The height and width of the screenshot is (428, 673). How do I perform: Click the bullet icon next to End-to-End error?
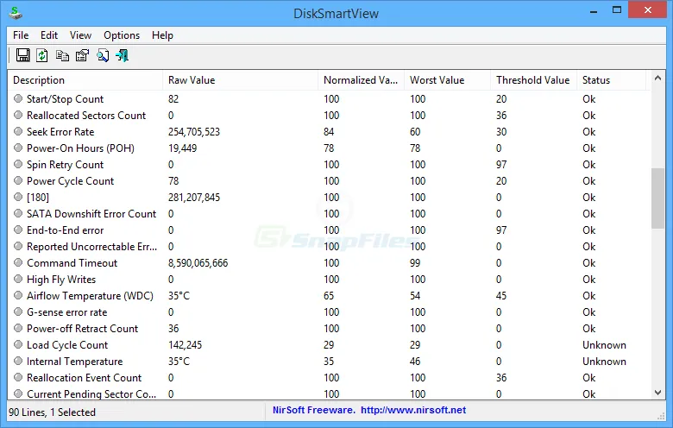coord(18,230)
